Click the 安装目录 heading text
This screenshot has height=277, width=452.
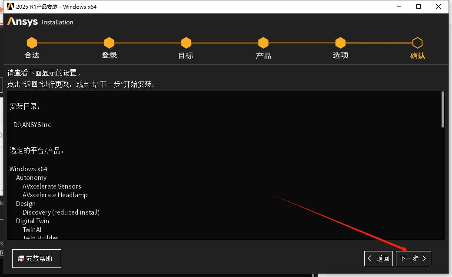[25, 107]
